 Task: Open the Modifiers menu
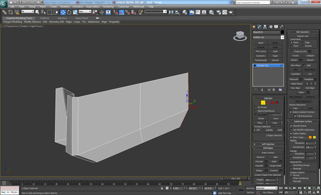tap(65, 7)
